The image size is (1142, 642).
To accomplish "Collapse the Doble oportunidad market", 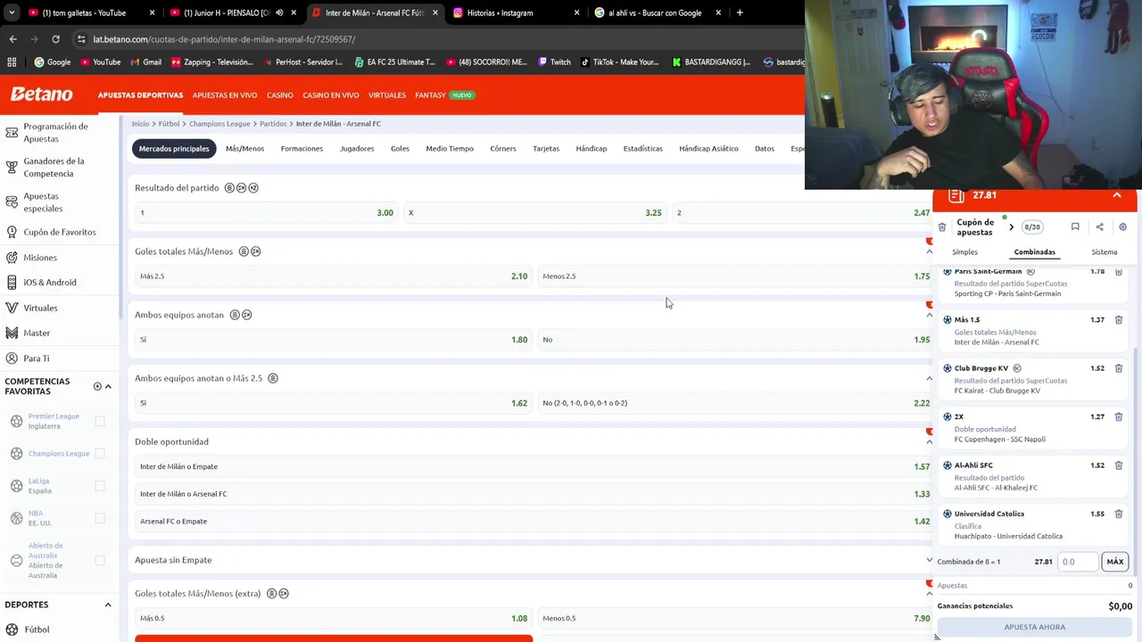I will pyautogui.click(x=929, y=441).
